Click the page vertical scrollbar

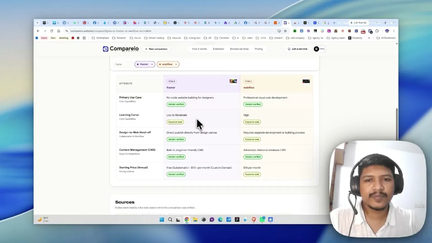(397, 124)
